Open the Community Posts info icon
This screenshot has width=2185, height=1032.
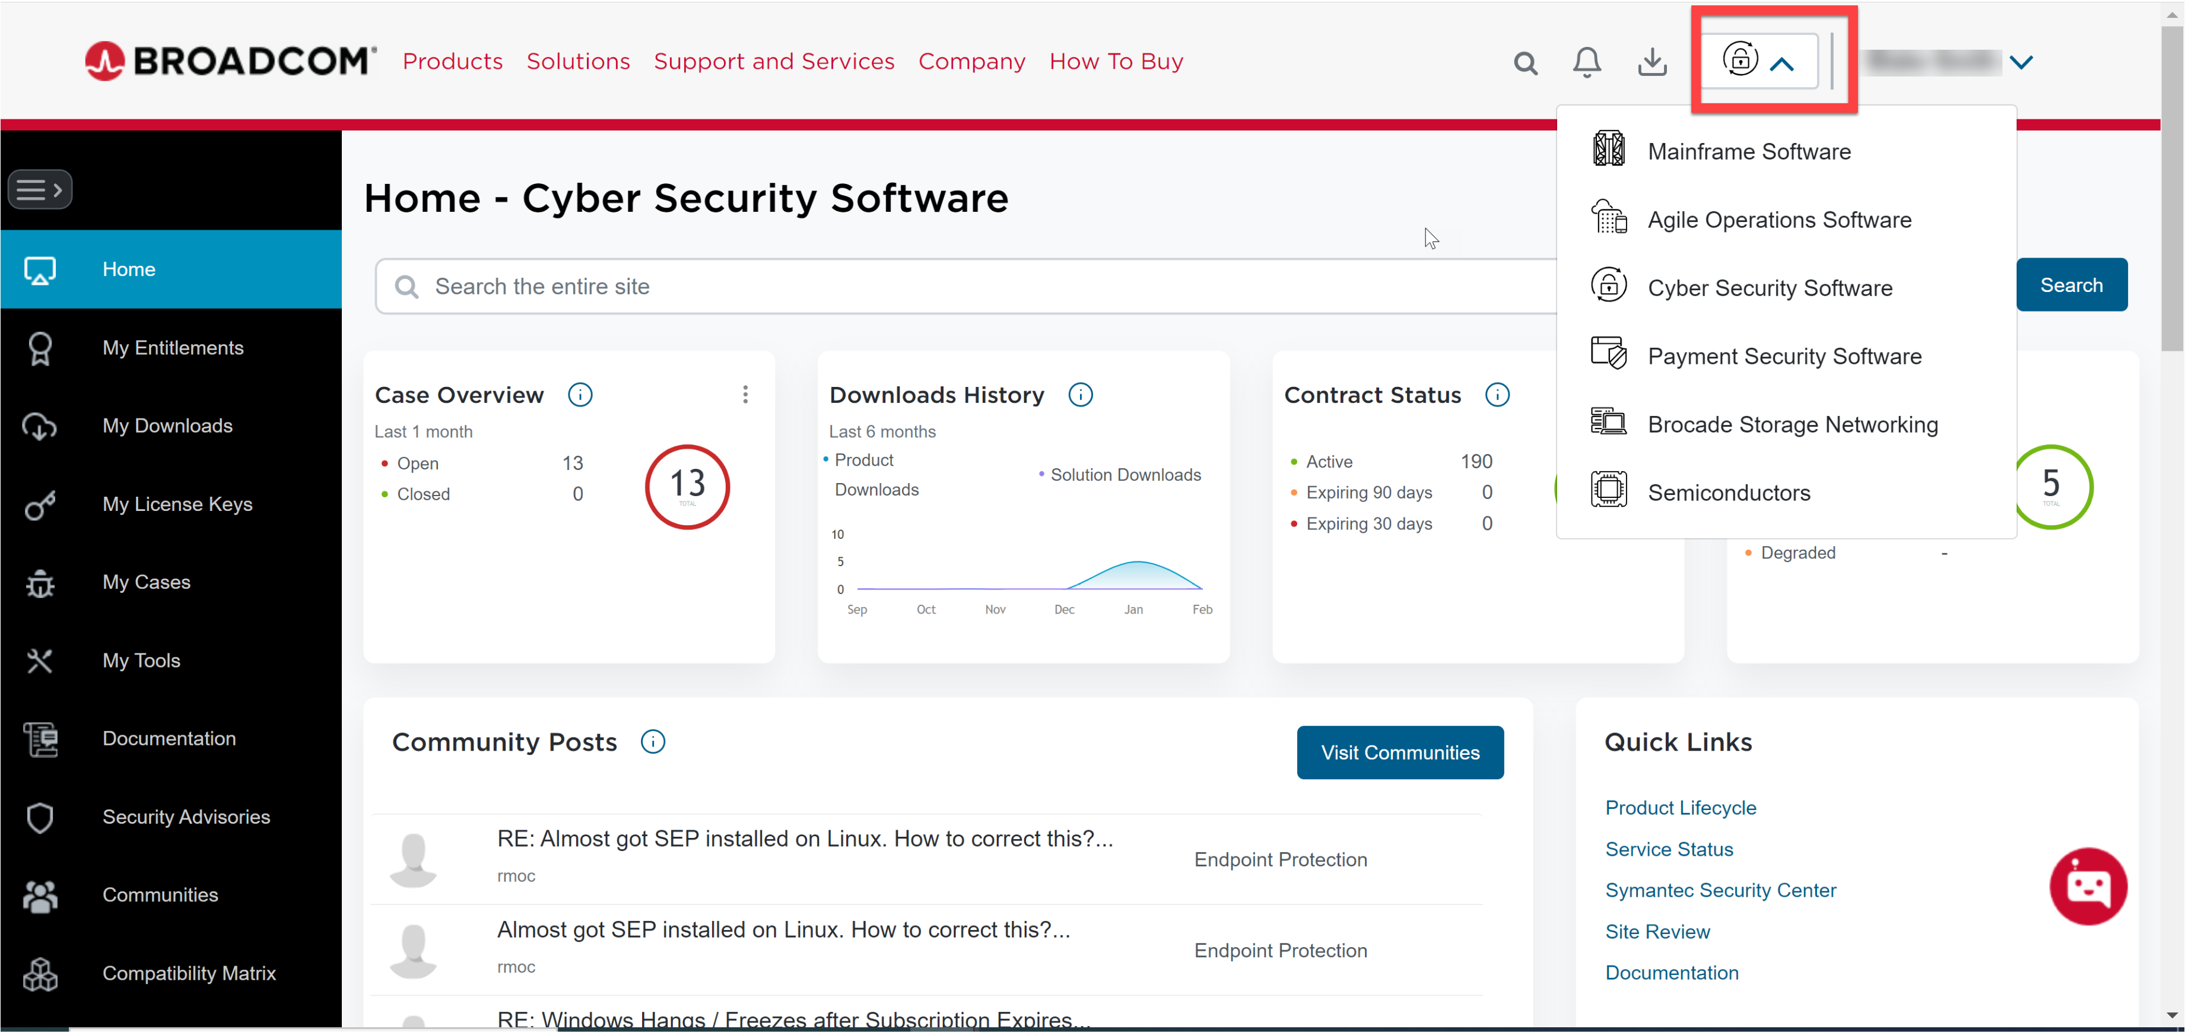652,742
